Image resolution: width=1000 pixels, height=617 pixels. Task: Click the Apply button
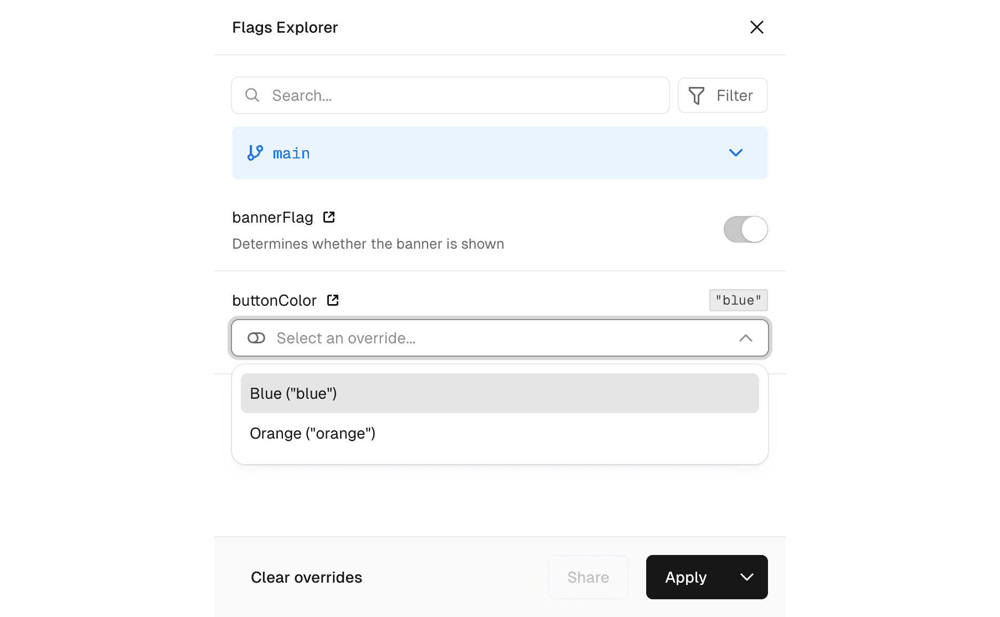(685, 577)
